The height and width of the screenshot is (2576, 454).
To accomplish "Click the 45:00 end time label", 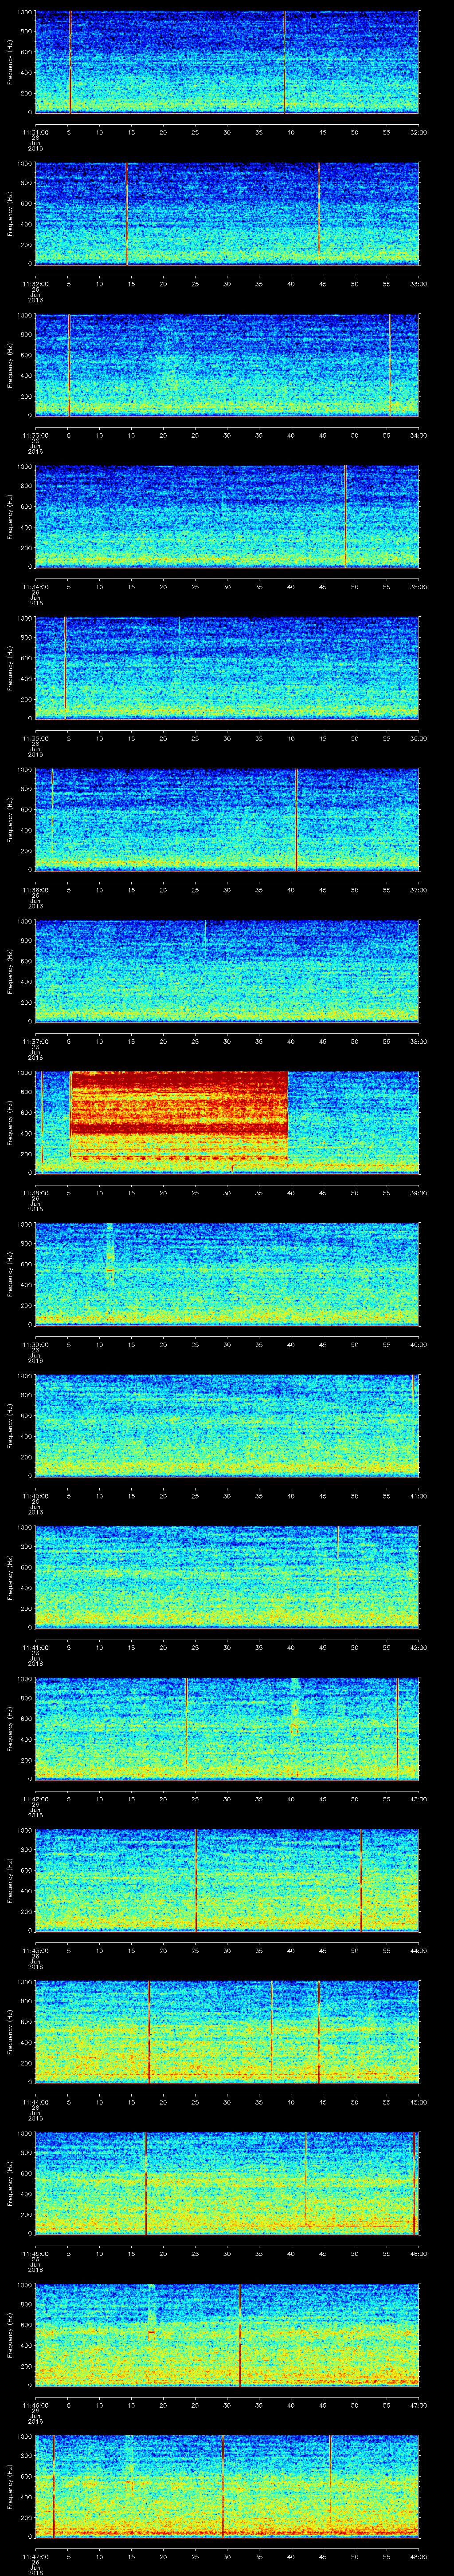I will pyautogui.click(x=418, y=2101).
